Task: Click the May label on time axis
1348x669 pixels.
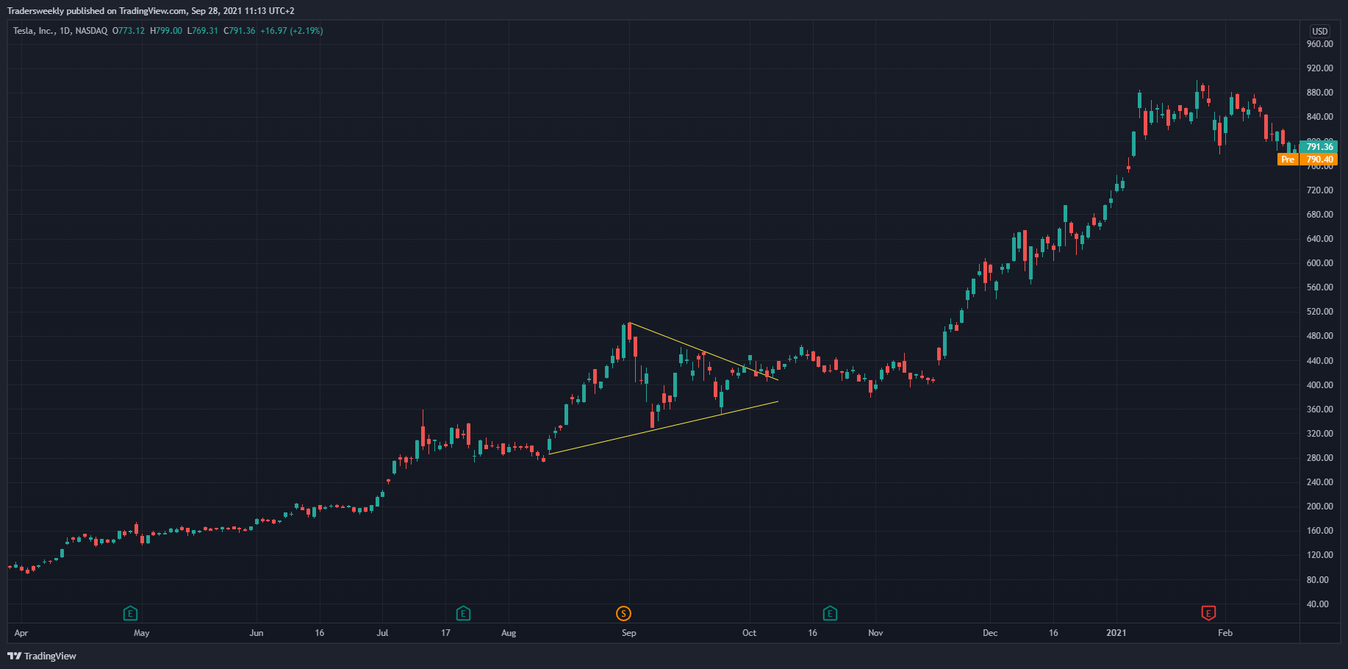Action: pyautogui.click(x=142, y=633)
